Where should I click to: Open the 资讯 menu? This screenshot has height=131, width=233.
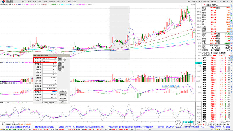(x=34, y=1)
